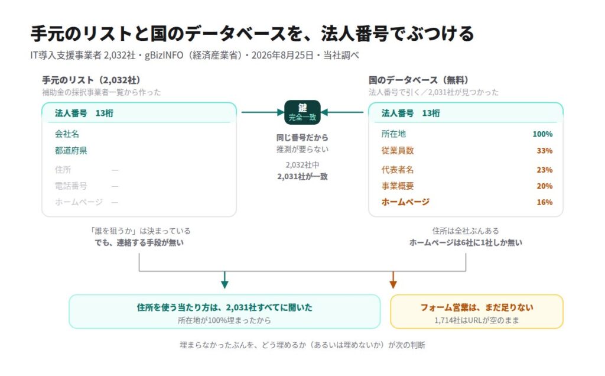Click the 16% value
Screen dimensions: 605x376
[x=544, y=202]
